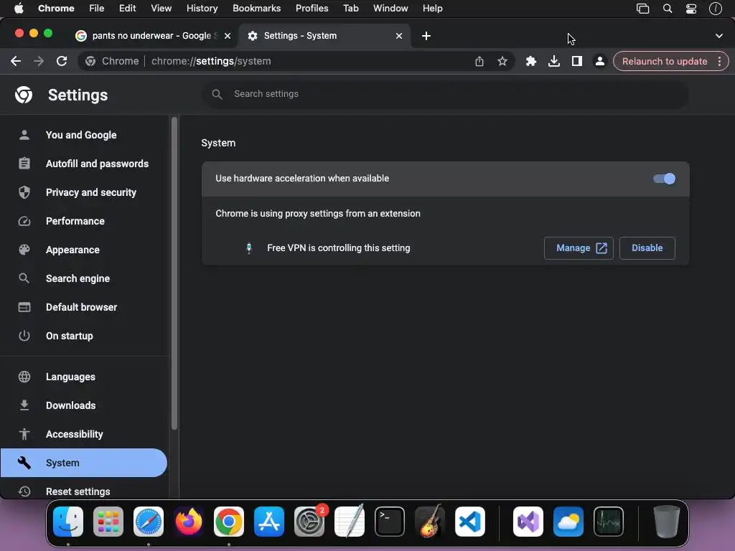Viewport: 735px width, 551px height.
Task: Open the three-dot Chrome menu
Action: pos(719,62)
